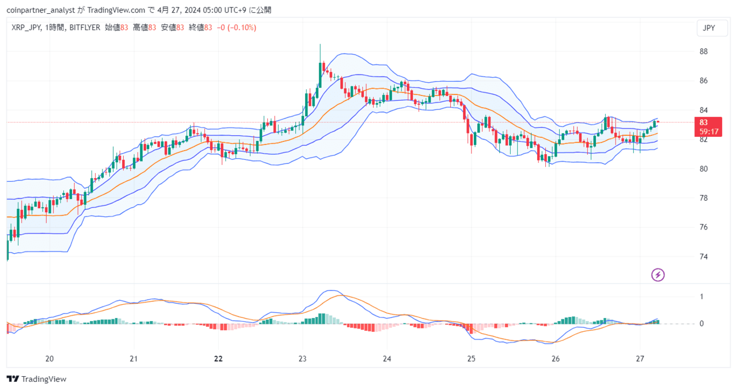The width and height of the screenshot is (737, 390).
Task: Click the 80 price axis label
Action: (x=704, y=169)
